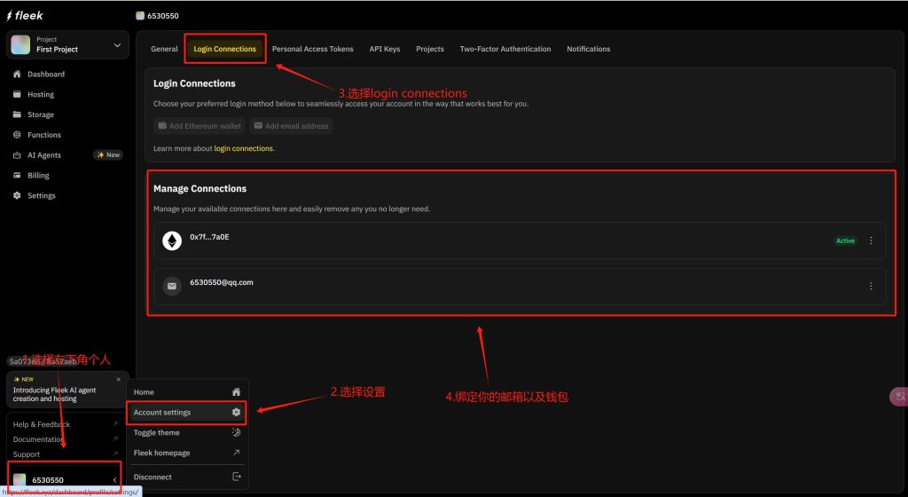This screenshot has height=497, width=908.
Task: Click the Ethereum icon of wallet row
Action: (x=172, y=241)
